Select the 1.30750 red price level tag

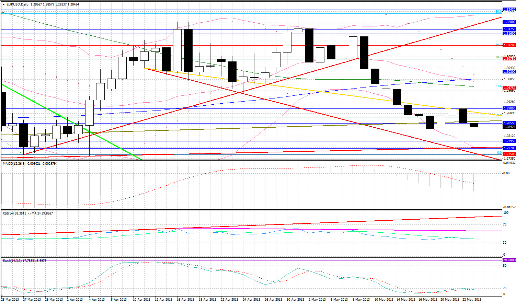(x=509, y=59)
